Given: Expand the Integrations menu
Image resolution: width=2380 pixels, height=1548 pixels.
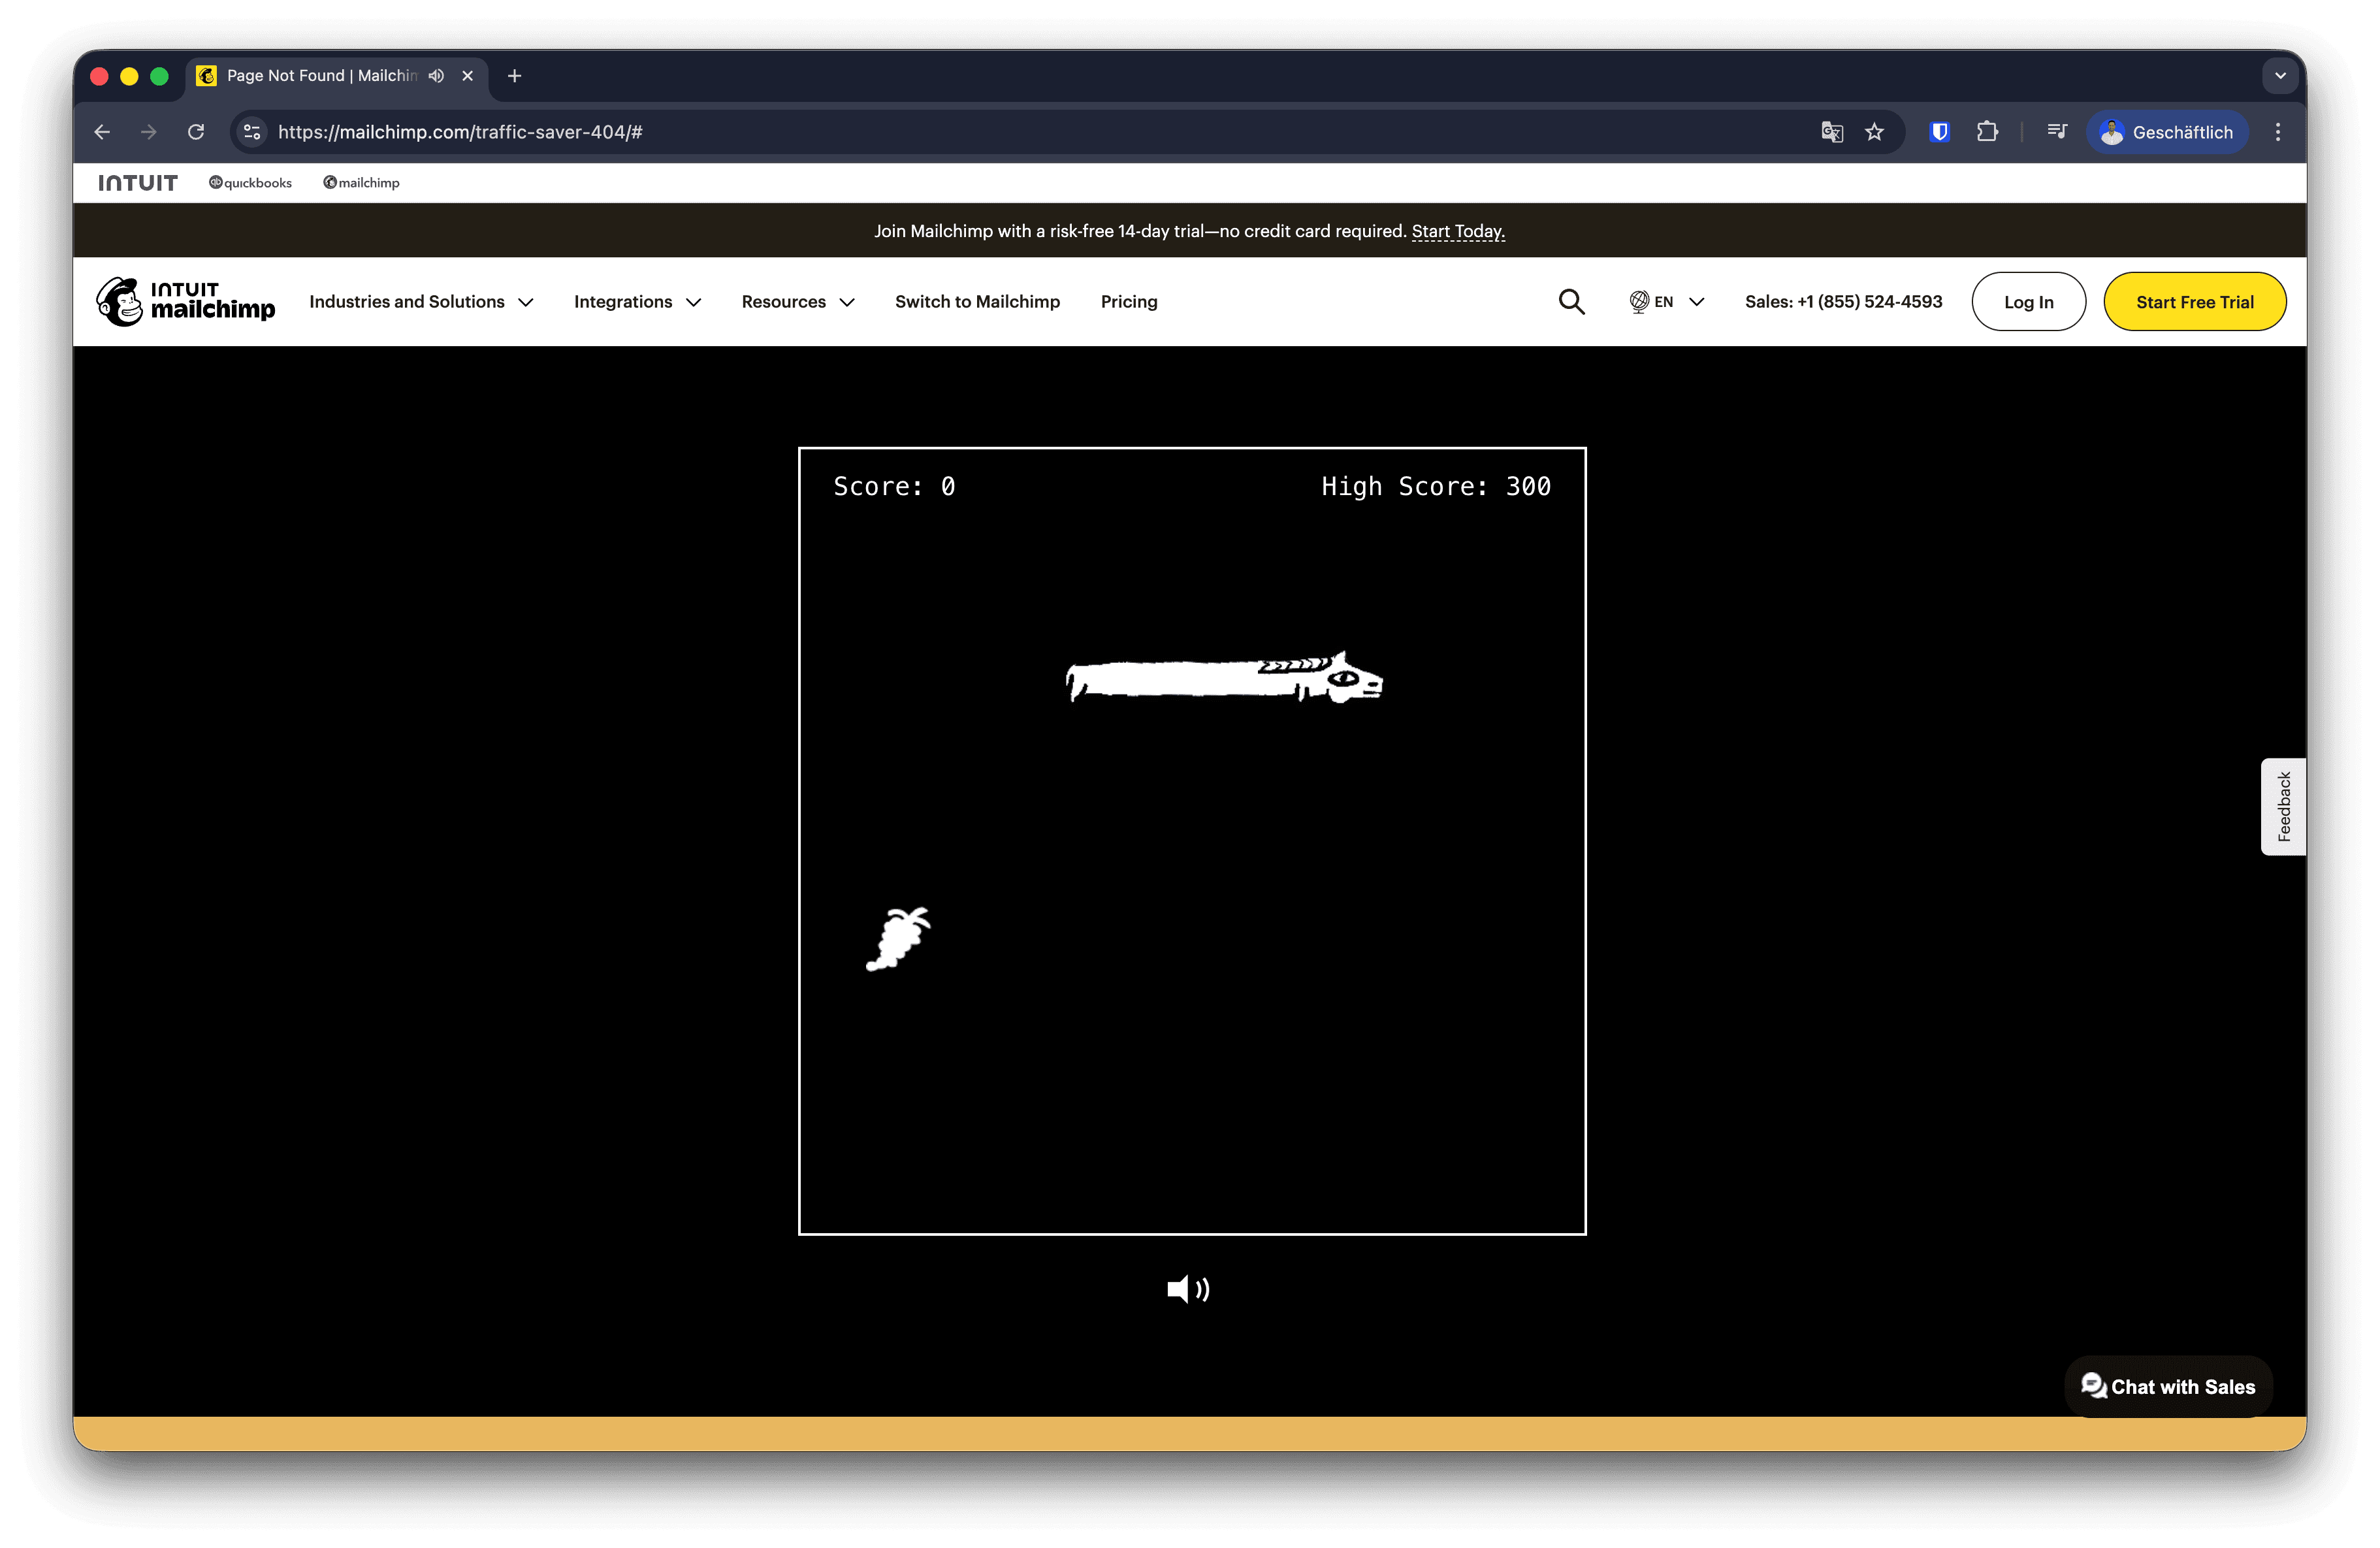Looking at the screenshot, I should click(x=637, y=302).
